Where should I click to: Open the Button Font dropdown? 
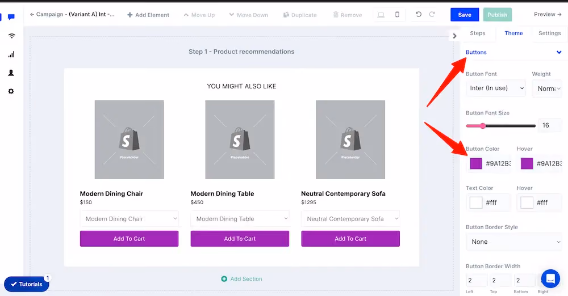tap(496, 88)
